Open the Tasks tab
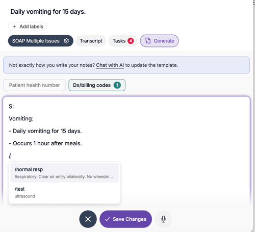 tap(123, 41)
